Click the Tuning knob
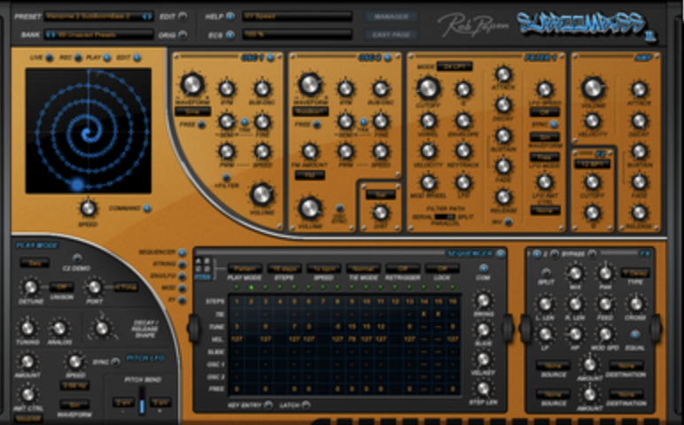The height and width of the screenshot is (425, 684). (27, 328)
